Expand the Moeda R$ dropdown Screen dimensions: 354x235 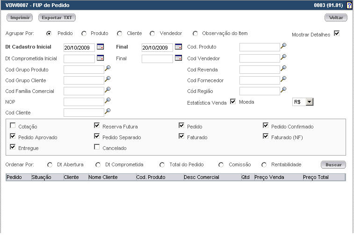(309, 101)
